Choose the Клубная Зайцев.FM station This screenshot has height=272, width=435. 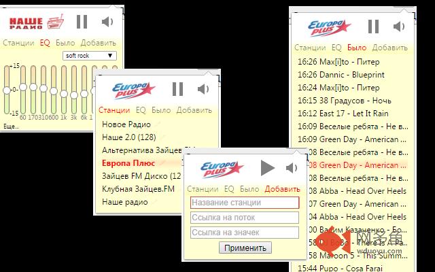[138, 189]
